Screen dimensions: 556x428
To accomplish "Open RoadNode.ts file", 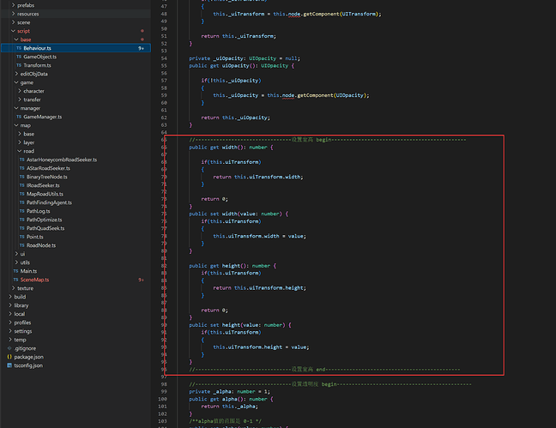I will 41,245.
